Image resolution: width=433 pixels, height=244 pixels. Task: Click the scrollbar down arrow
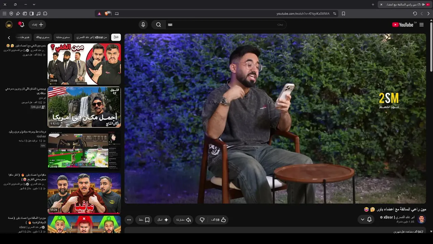coord(431,231)
